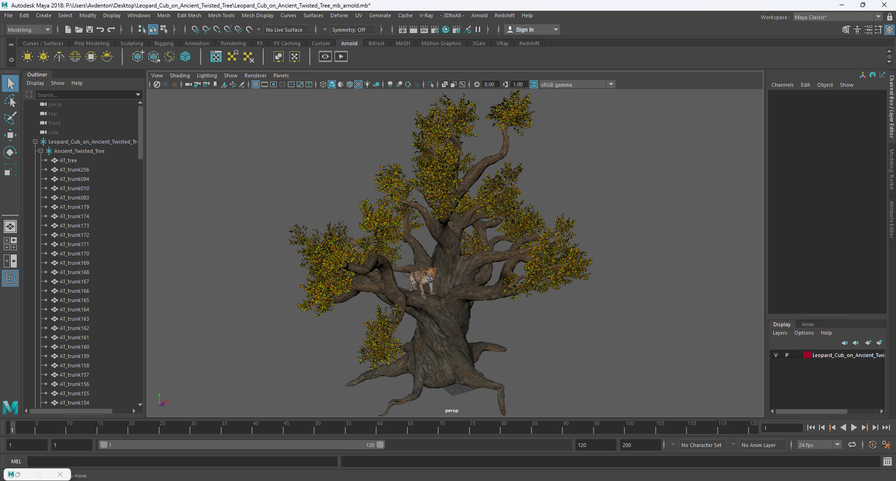Click the range slider end handle at 120
This screenshot has height=481, width=896.
(380, 445)
